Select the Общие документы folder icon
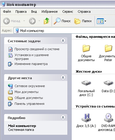The width and height of the screenshot is (115, 140). [x=86, y=48]
